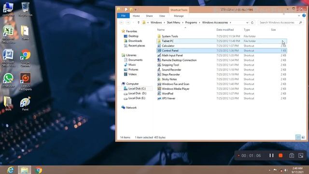Select the Shortcut Tools contextual tab
This screenshot has width=309, height=174.
point(179,10)
